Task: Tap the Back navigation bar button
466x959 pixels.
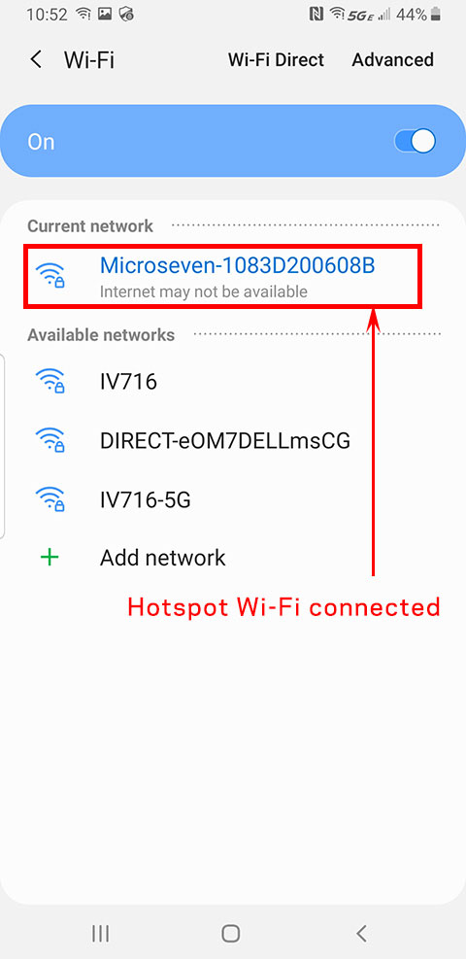Action: pos(361,933)
